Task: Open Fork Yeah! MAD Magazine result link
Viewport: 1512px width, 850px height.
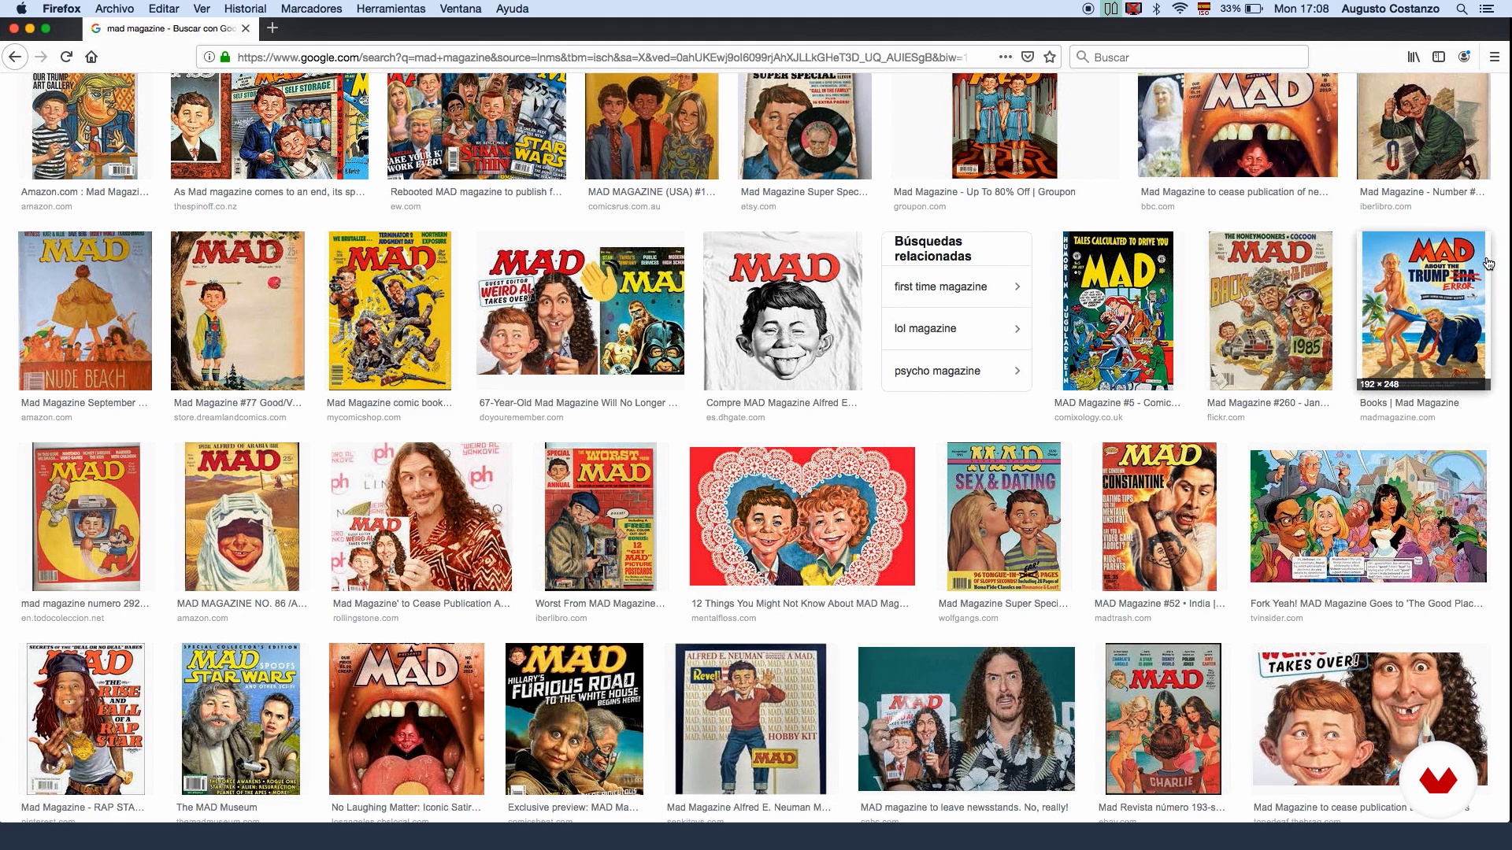Action: click(x=1366, y=604)
